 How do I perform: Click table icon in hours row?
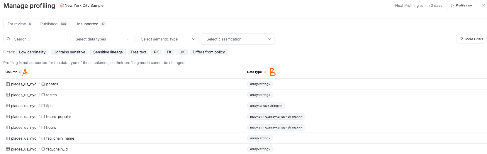point(8,128)
